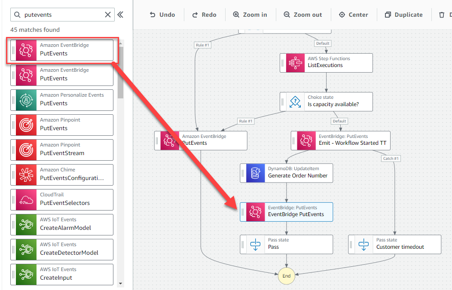Viewport: 452px width, 290px height.
Task: Select AWS IoT Events CreateAlarmModel icon
Action: click(26, 225)
